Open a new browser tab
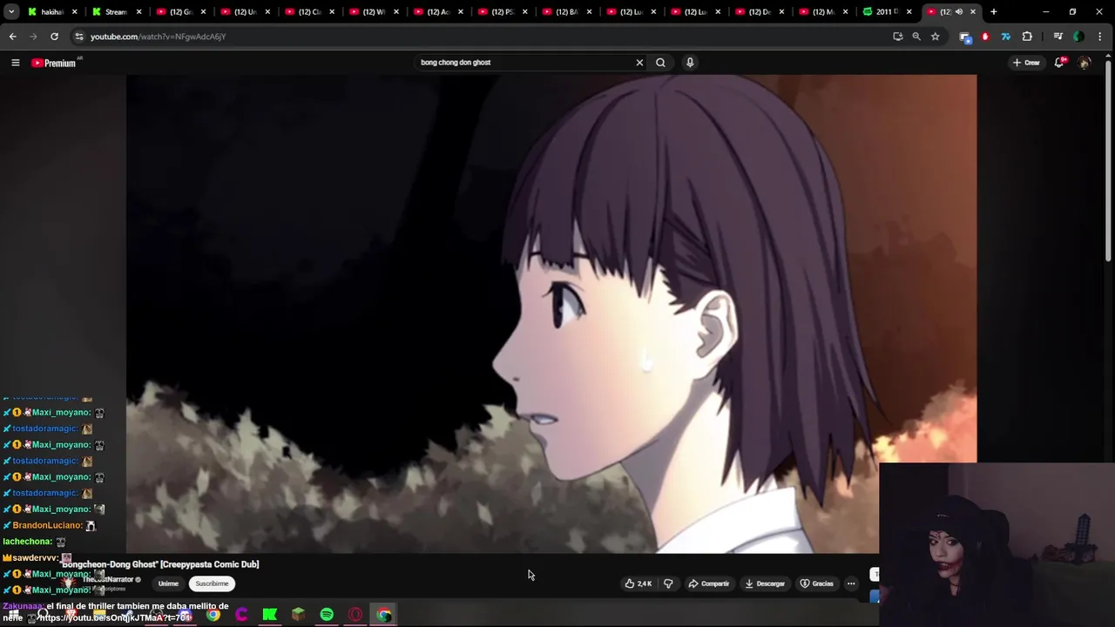Viewport: 1115px width, 627px height. tap(993, 12)
